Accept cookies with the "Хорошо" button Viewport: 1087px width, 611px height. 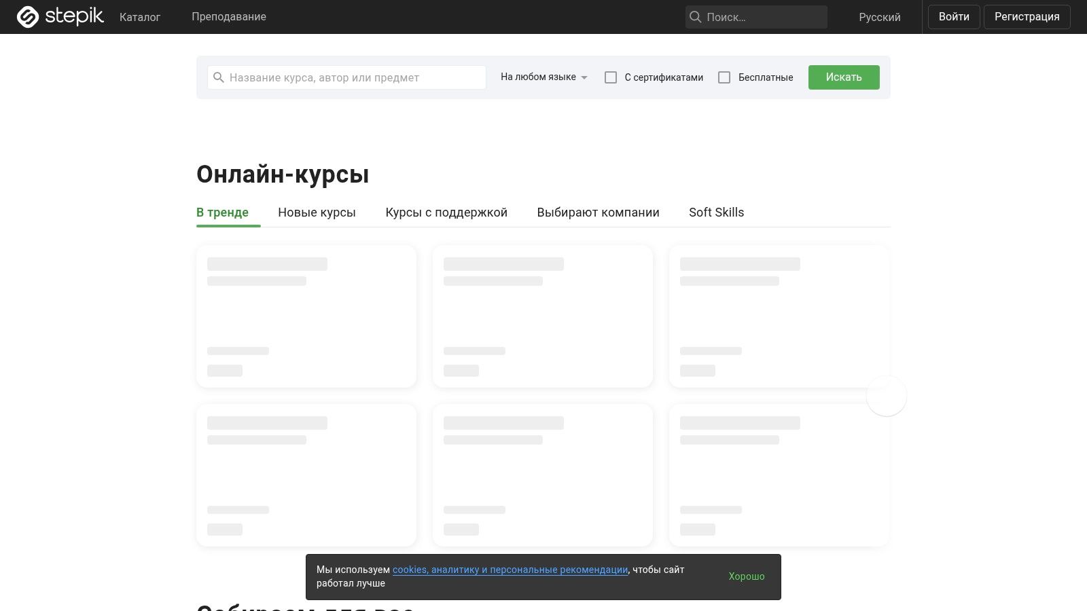746,576
